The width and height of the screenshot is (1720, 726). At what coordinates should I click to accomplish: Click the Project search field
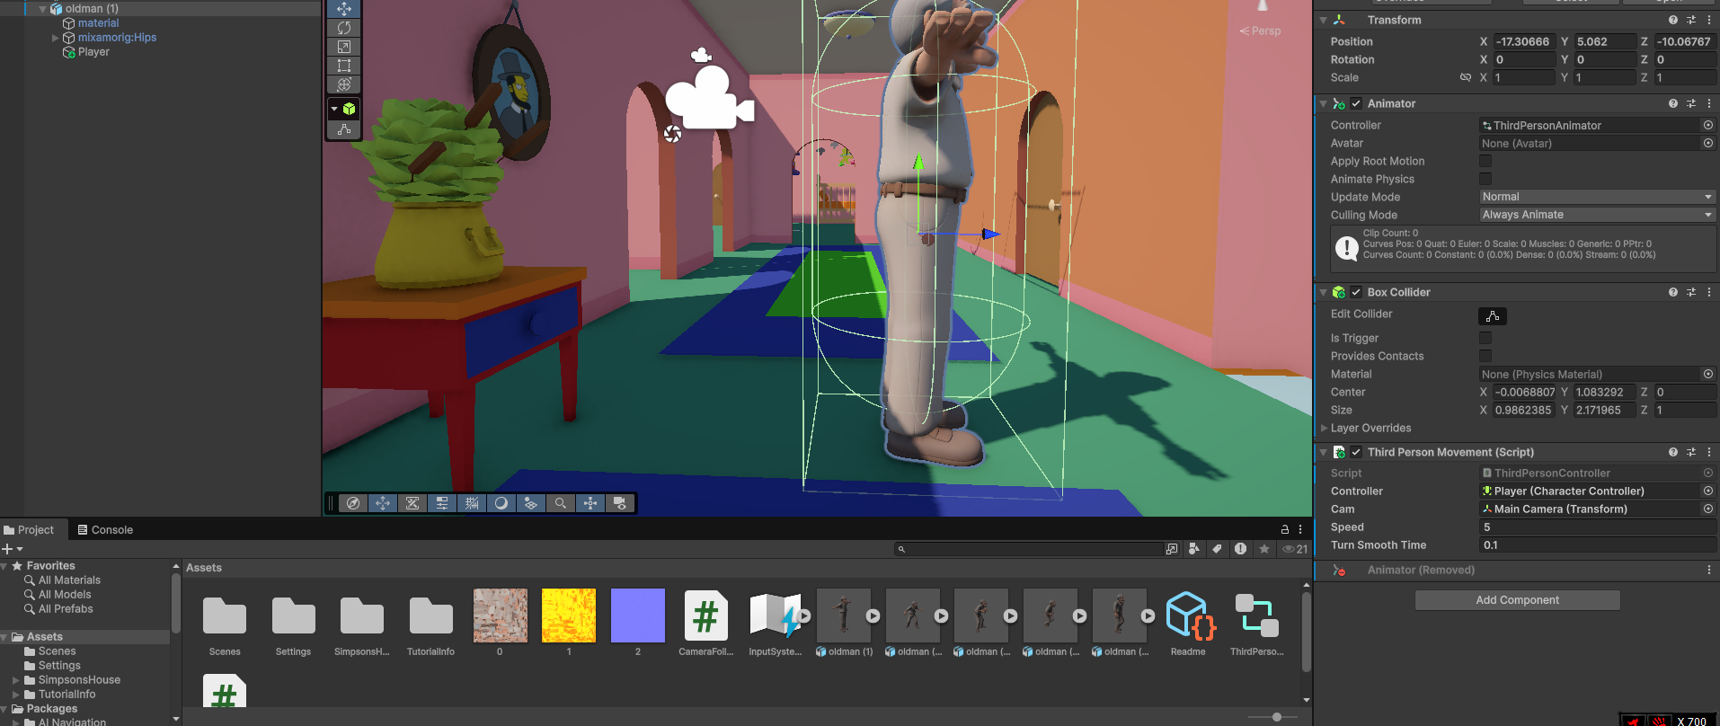pos(1029,548)
